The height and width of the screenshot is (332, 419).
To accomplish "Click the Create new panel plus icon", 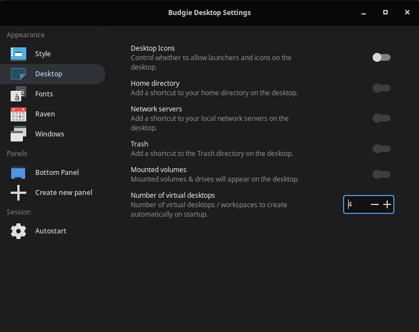I will click(x=18, y=193).
